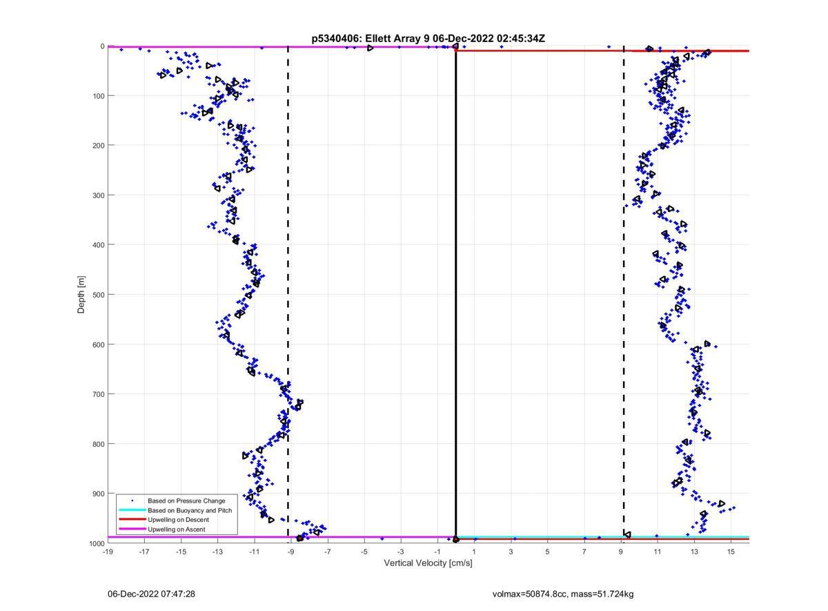This screenshot has height=611, width=828.
Task: Click the cyan line sample in legend
Action: point(132,510)
